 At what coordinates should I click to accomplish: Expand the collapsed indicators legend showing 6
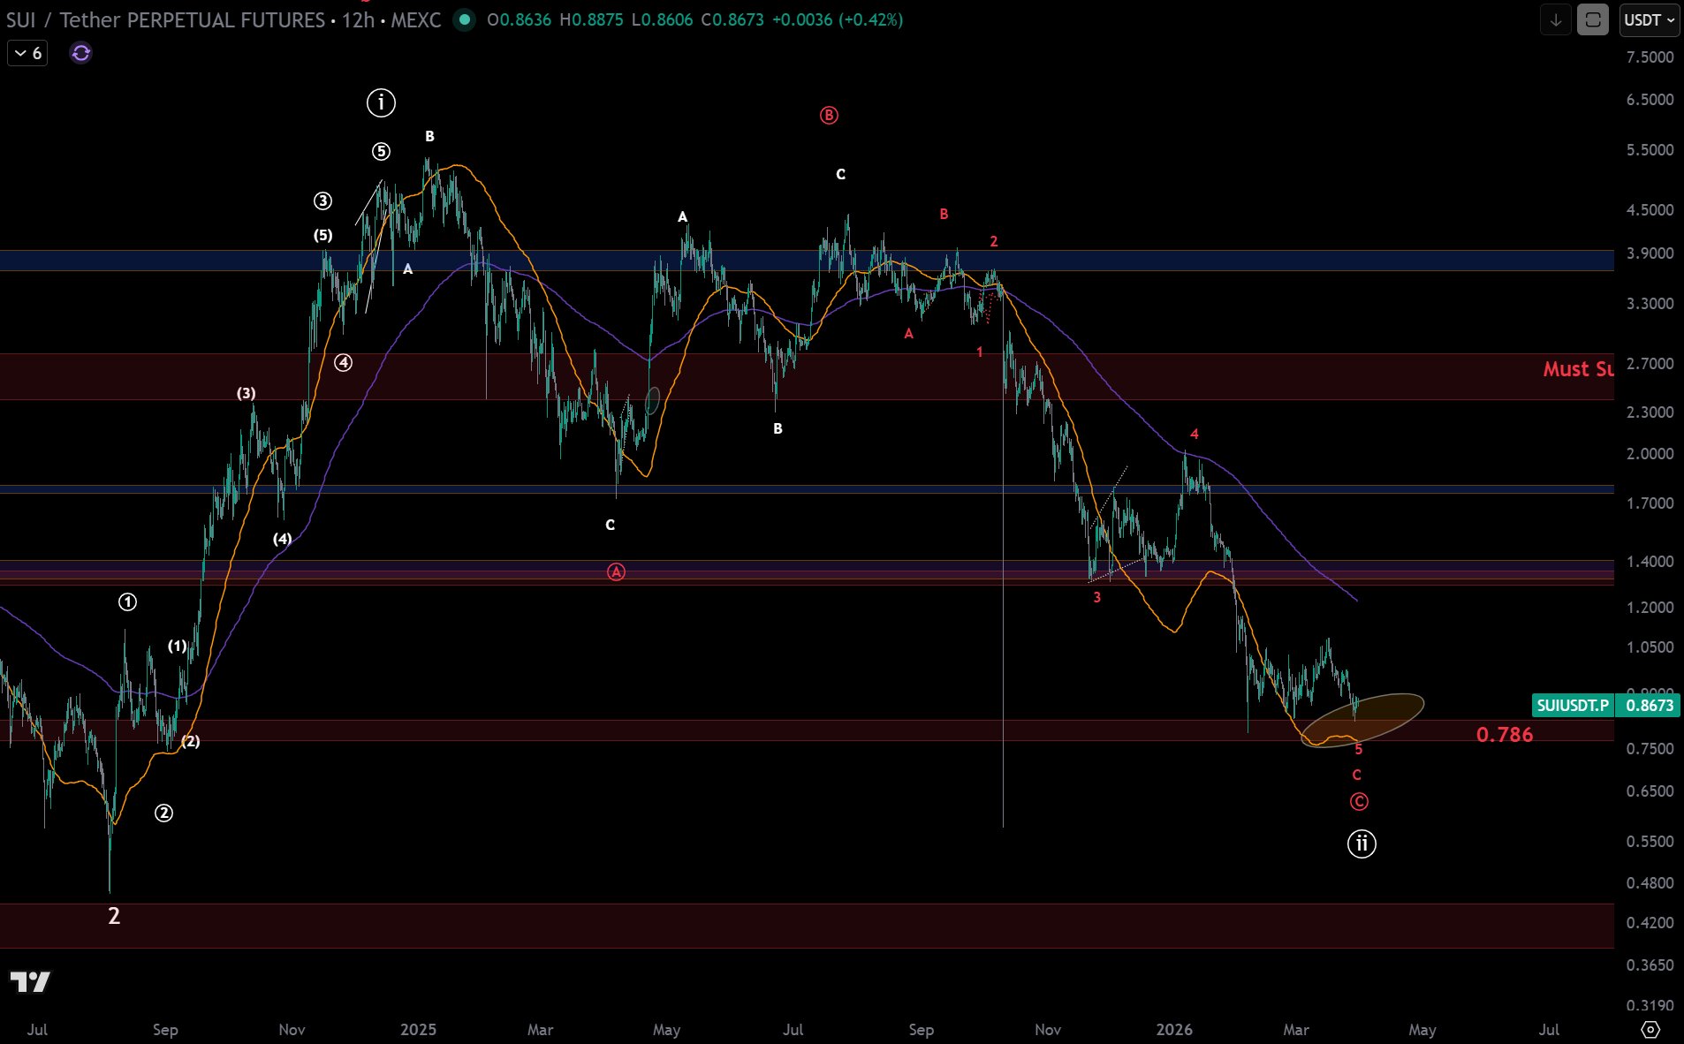[x=27, y=54]
